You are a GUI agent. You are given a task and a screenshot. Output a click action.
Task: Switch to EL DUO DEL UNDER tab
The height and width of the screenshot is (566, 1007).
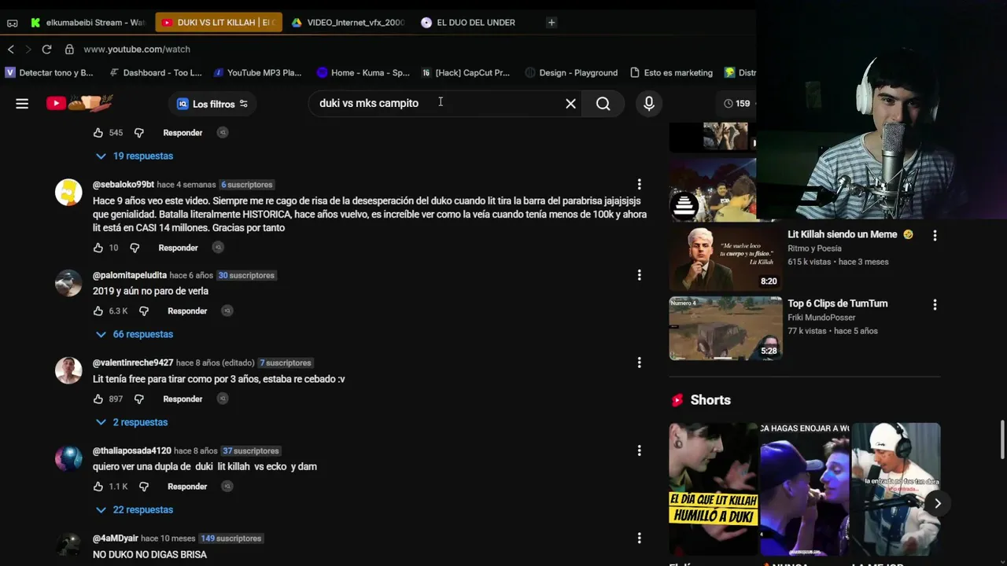470,22
